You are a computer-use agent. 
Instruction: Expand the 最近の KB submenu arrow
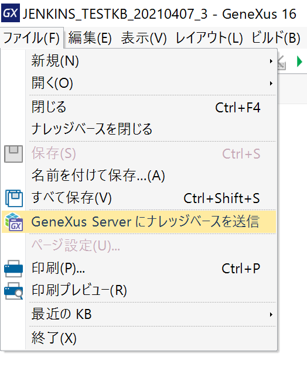click(x=271, y=314)
